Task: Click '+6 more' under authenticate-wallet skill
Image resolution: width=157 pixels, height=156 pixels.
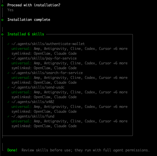Action: point(120,49)
